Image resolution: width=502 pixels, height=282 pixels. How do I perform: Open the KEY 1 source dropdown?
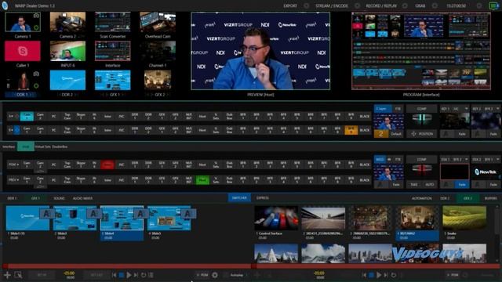pyautogui.click(x=466, y=109)
